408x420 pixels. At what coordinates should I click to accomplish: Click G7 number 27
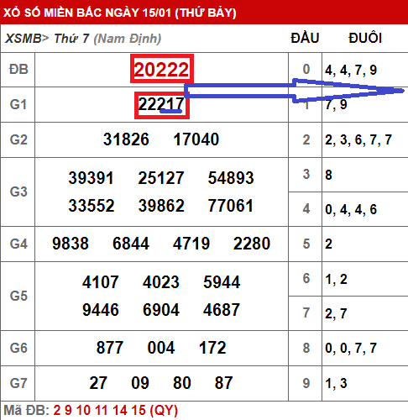click(98, 383)
